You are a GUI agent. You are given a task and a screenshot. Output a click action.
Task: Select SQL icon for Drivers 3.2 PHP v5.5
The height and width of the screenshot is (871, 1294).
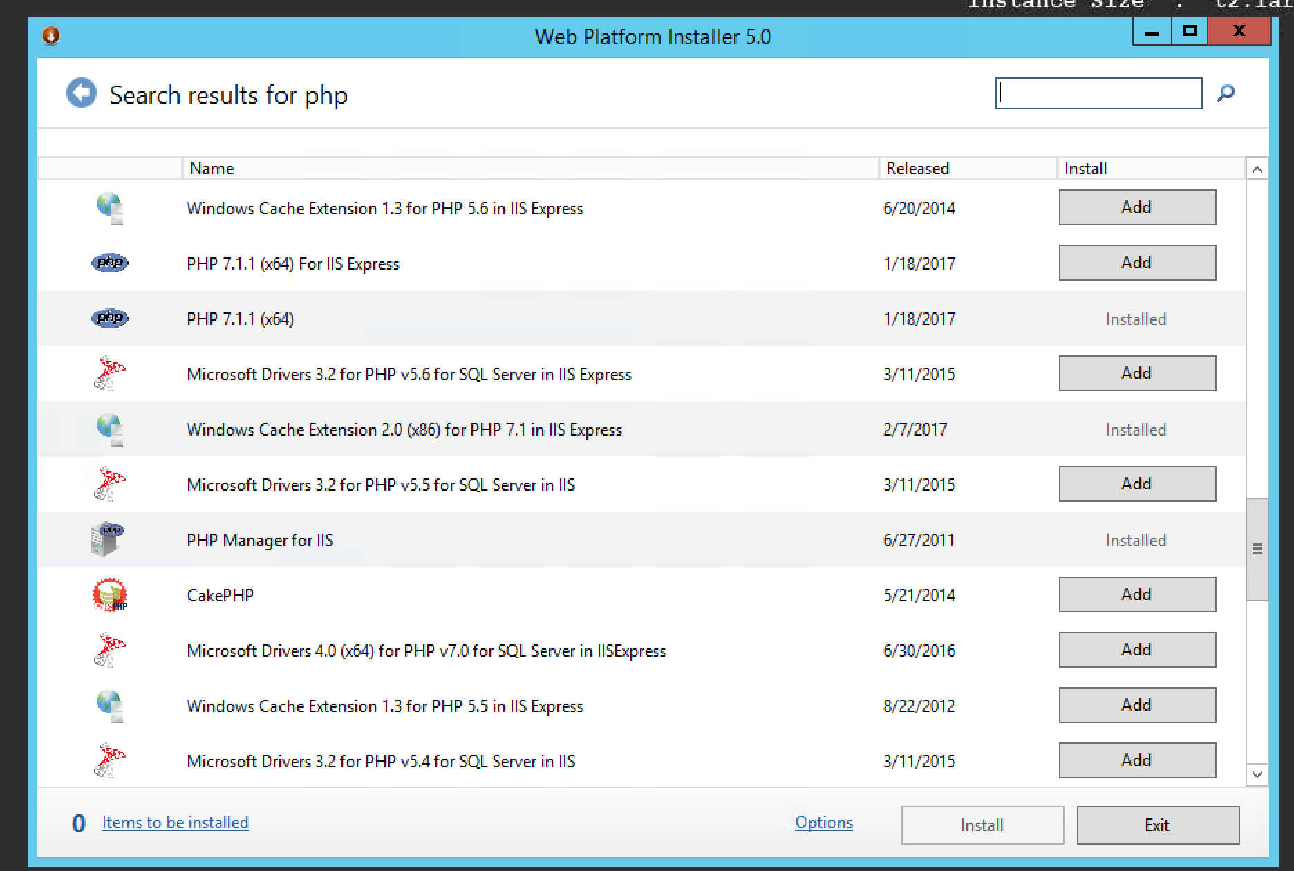coord(110,485)
